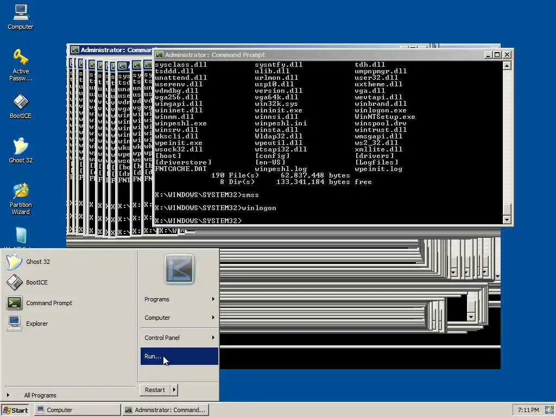Viewport: 556px width, 417px height.
Task: Minimize the front Command Prompt window
Action: pos(488,55)
